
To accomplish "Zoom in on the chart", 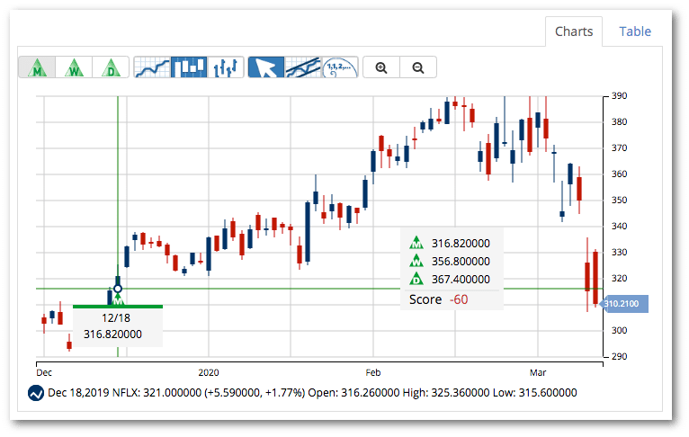I will (x=381, y=67).
